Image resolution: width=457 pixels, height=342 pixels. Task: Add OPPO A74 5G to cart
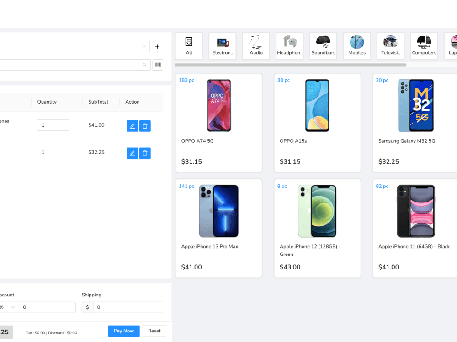(x=219, y=123)
